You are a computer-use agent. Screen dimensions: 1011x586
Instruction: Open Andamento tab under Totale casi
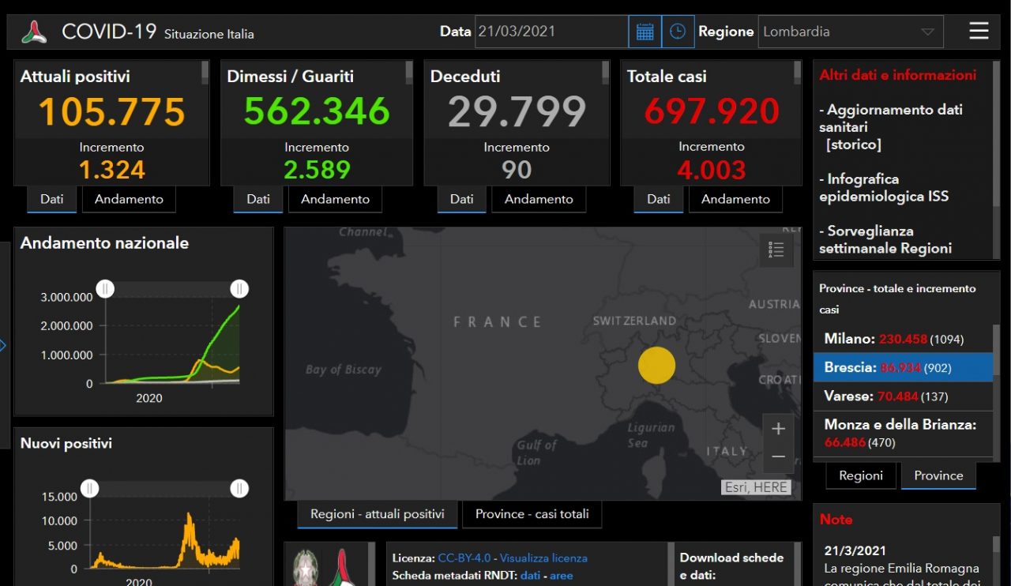pos(735,199)
